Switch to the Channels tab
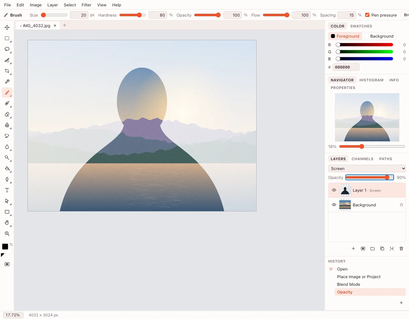409x319 pixels. click(362, 159)
